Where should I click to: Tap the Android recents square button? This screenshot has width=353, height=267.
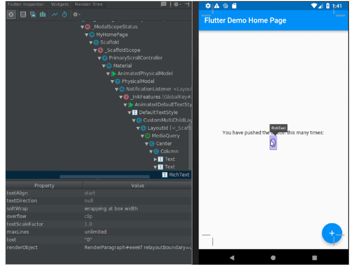pos(314,258)
